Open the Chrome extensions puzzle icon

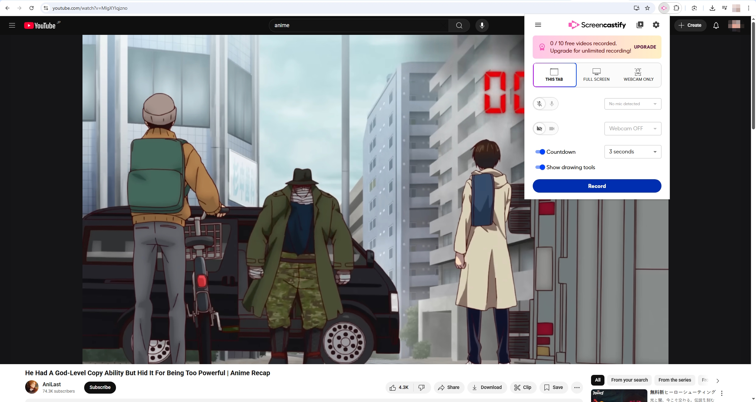[677, 8]
